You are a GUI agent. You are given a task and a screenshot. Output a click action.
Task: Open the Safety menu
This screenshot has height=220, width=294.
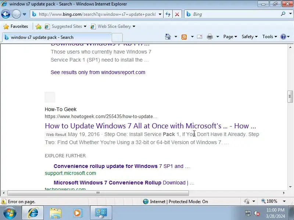(x=250, y=37)
